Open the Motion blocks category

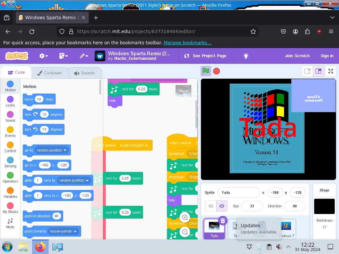pos(10,86)
